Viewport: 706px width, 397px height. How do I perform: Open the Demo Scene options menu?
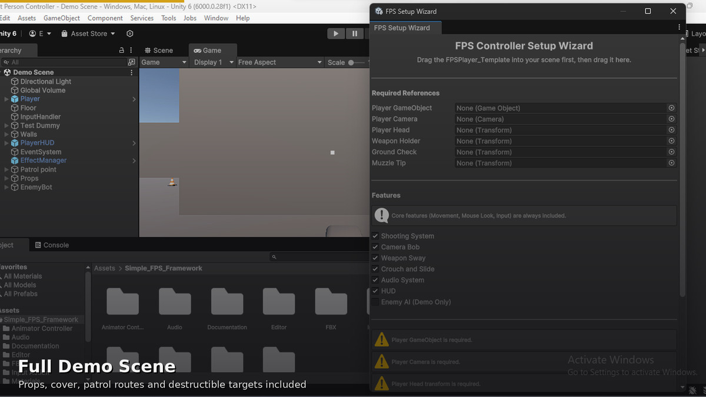point(131,72)
